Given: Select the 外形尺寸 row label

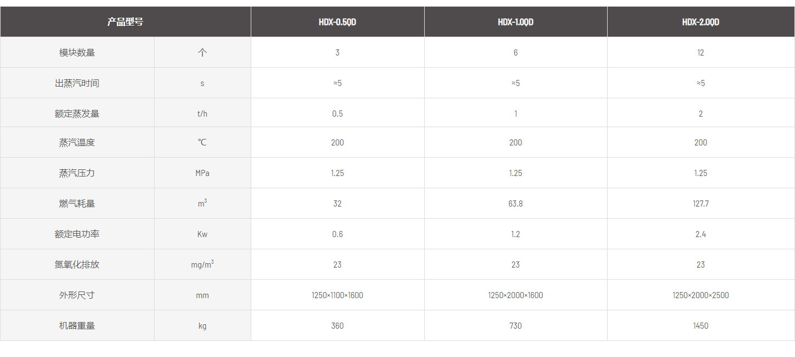Looking at the screenshot, I should (x=77, y=295).
